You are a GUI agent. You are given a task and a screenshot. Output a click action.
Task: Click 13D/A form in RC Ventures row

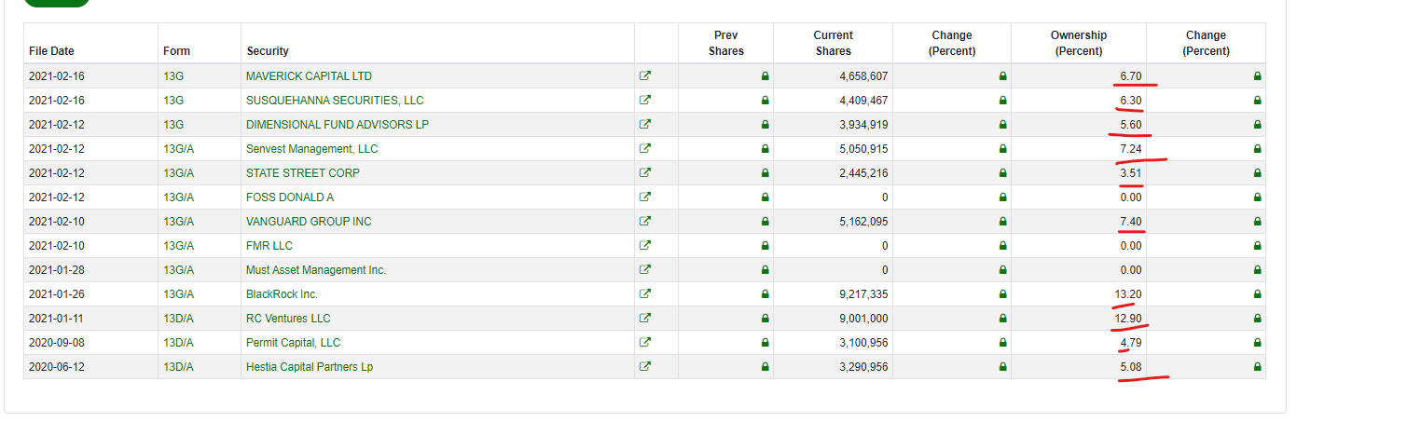(x=178, y=319)
